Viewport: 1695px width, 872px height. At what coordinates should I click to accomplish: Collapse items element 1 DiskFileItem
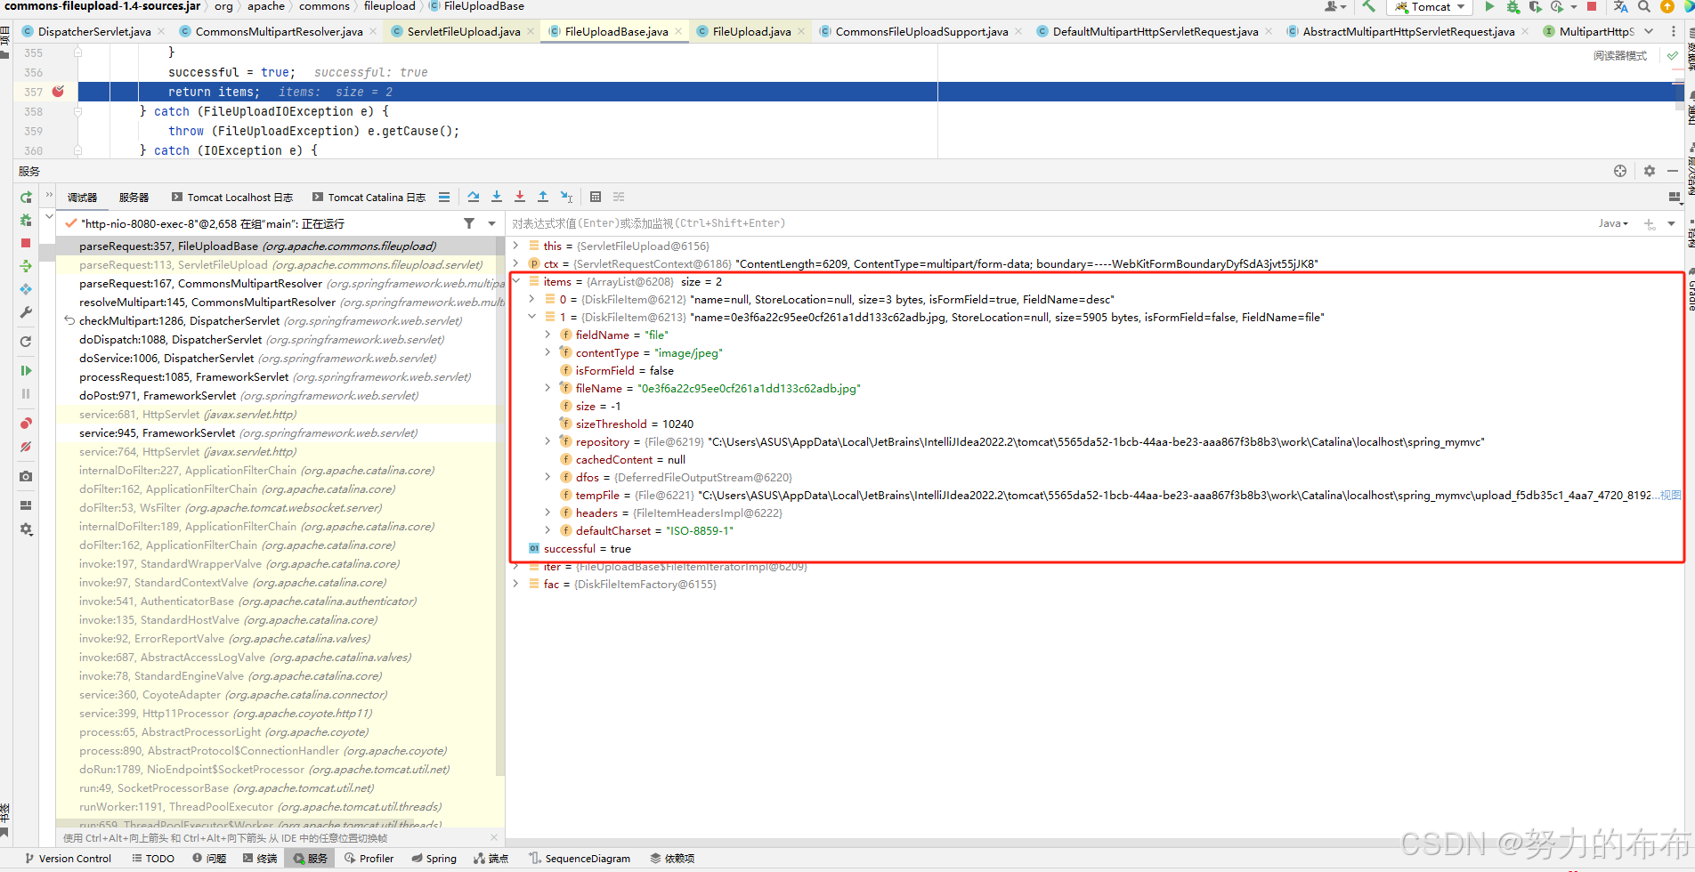coord(532,317)
